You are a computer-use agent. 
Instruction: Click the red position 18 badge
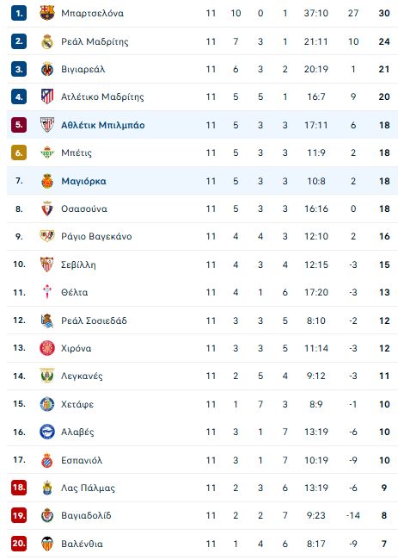pos(19,488)
